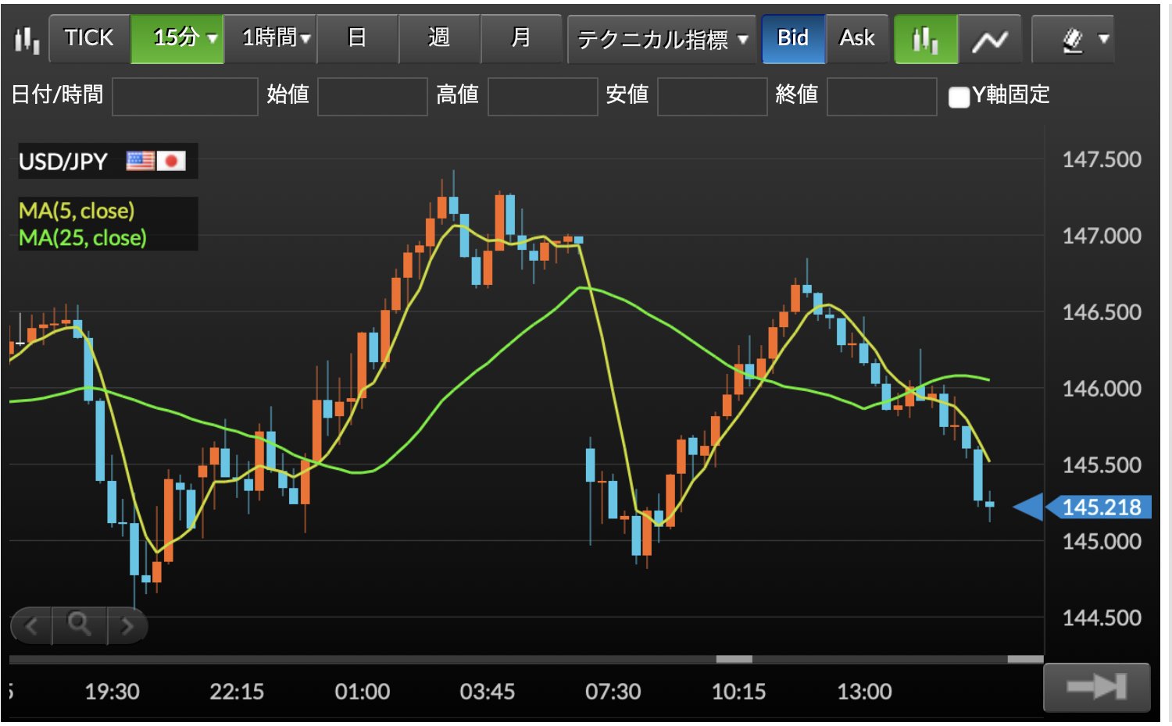This screenshot has height=726, width=1172.
Task: Open the 15分 interval dropdown
Action: (177, 38)
